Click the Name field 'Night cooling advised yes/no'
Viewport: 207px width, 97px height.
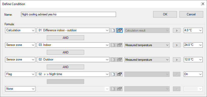click(68, 14)
